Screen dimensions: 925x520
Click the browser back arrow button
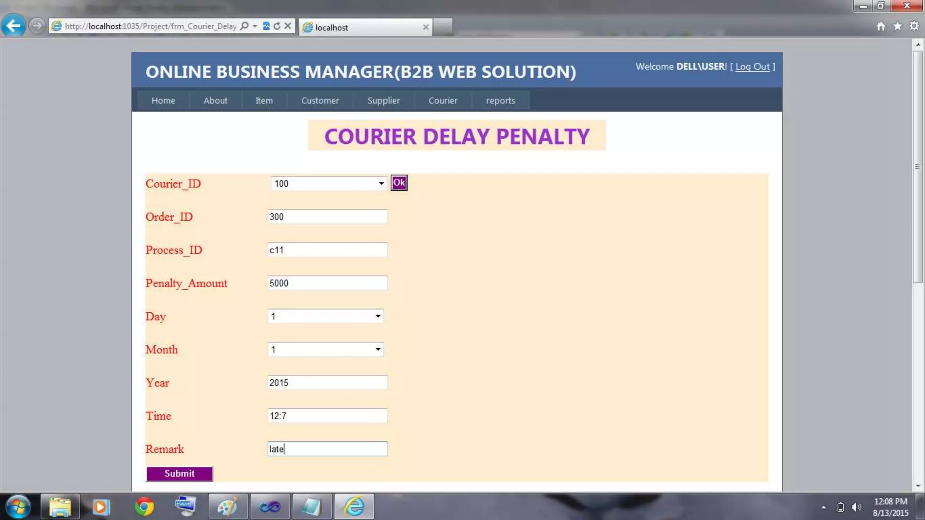pyautogui.click(x=14, y=26)
